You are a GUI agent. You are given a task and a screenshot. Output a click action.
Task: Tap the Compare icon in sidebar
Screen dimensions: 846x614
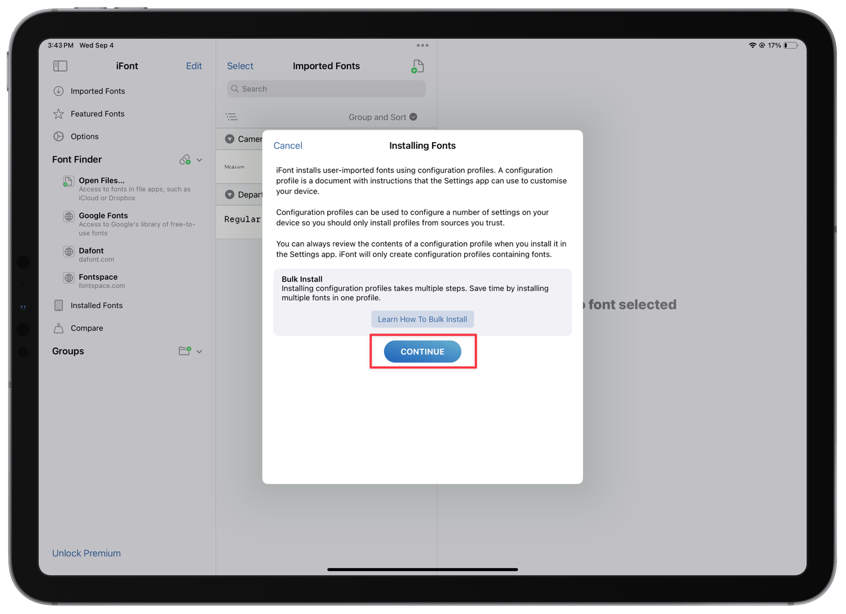coord(59,328)
